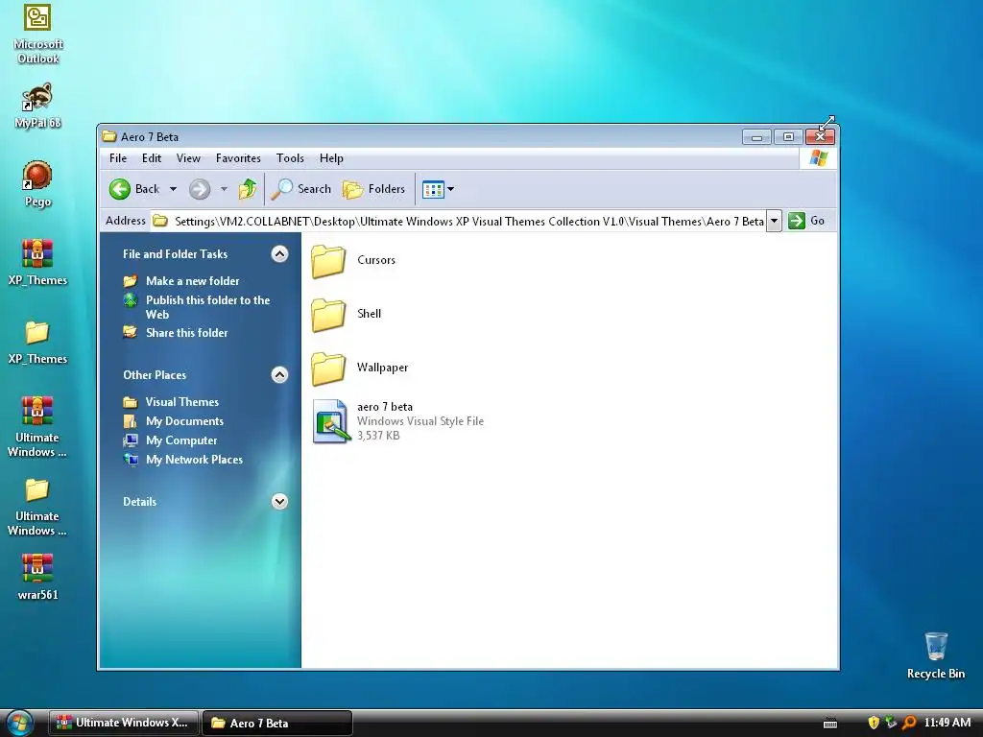Select the XP_Themes folder on desktop

pos(37,342)
